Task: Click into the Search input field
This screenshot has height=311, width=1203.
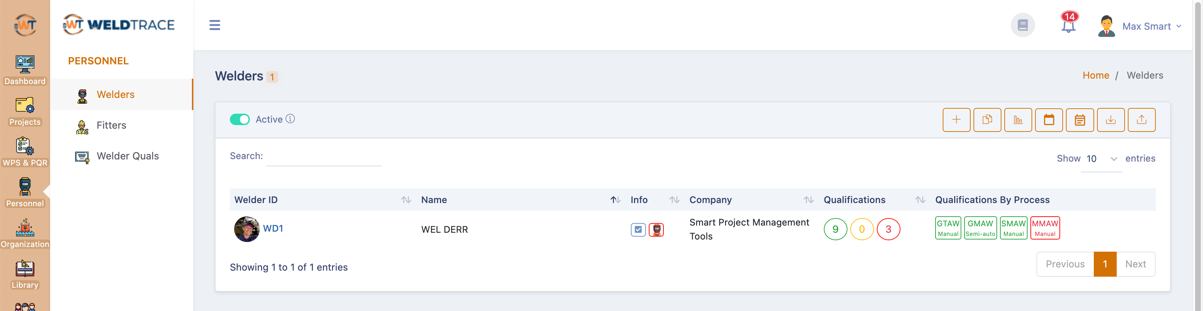Action: coord(323,157)
